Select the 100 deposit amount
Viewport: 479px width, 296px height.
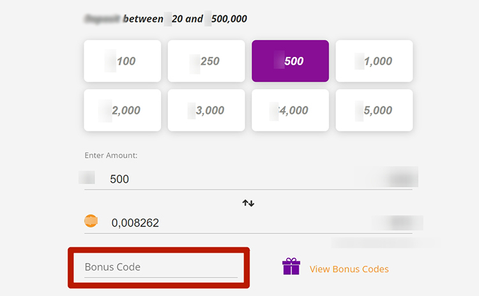[122, 61]
